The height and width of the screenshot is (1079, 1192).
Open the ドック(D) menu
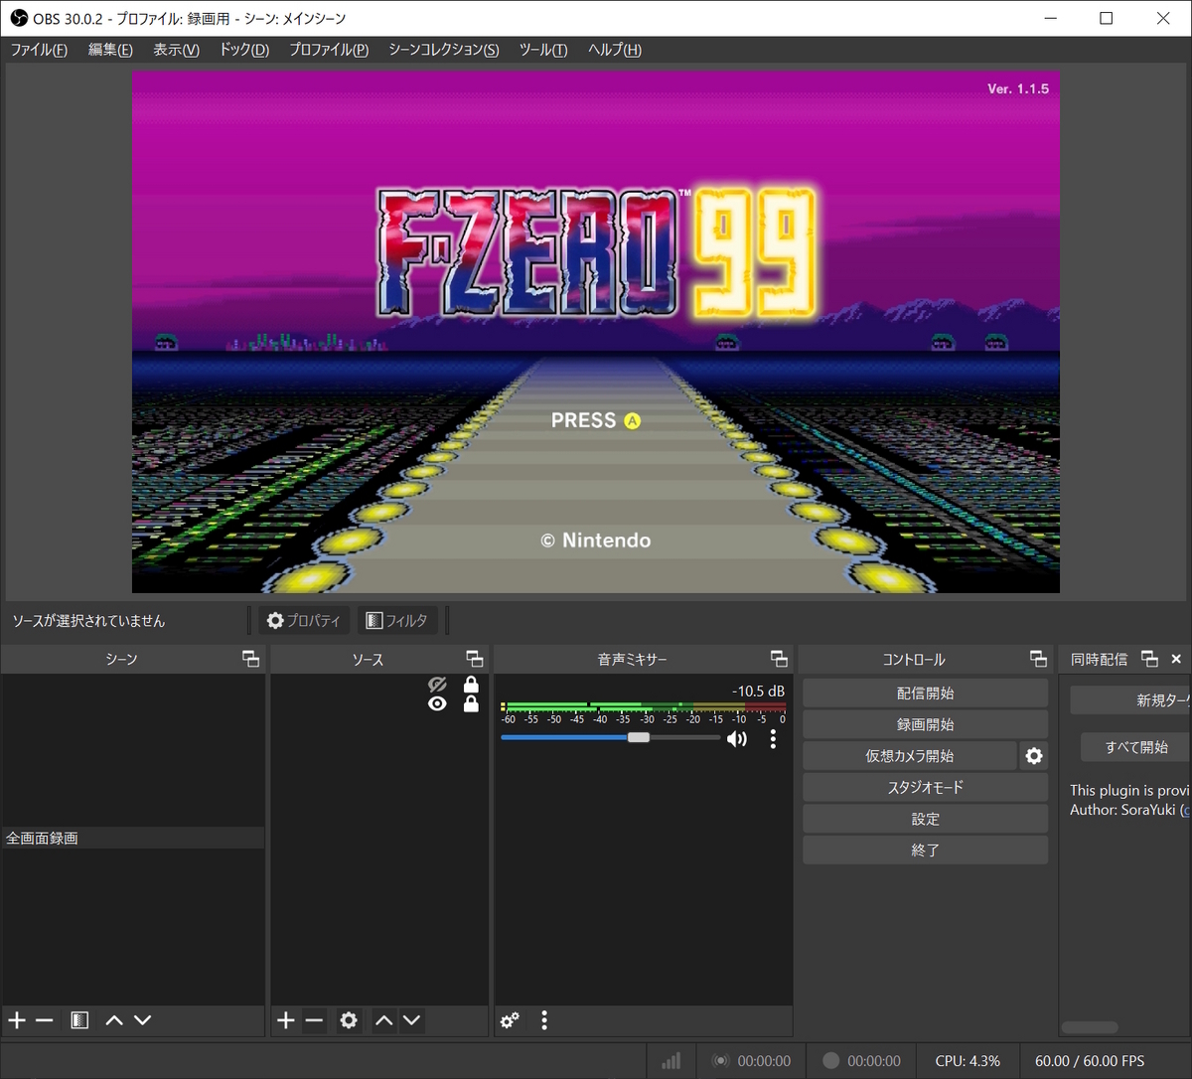244,50
